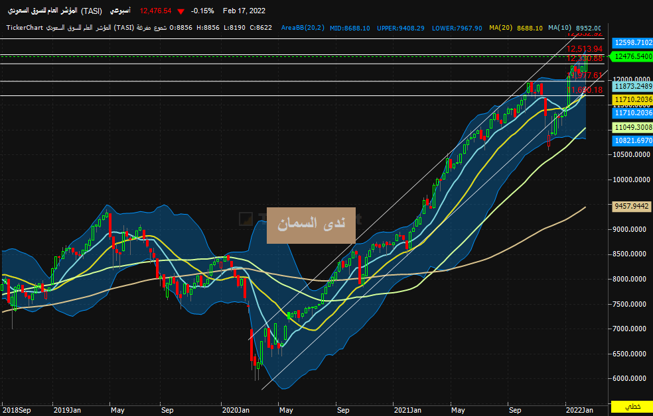653x416 pixels.
Task: Toggle the yellow خطي scale button
Action: [632, 407]
